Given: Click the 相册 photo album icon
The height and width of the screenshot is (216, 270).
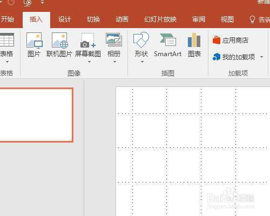Looking at the screenshot, I should point(114,40).
